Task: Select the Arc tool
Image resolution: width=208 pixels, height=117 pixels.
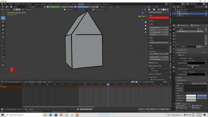Action: (3, 49)
